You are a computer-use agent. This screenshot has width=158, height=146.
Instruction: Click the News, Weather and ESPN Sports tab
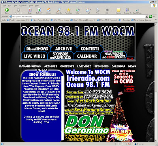click(x=114, y=55)
